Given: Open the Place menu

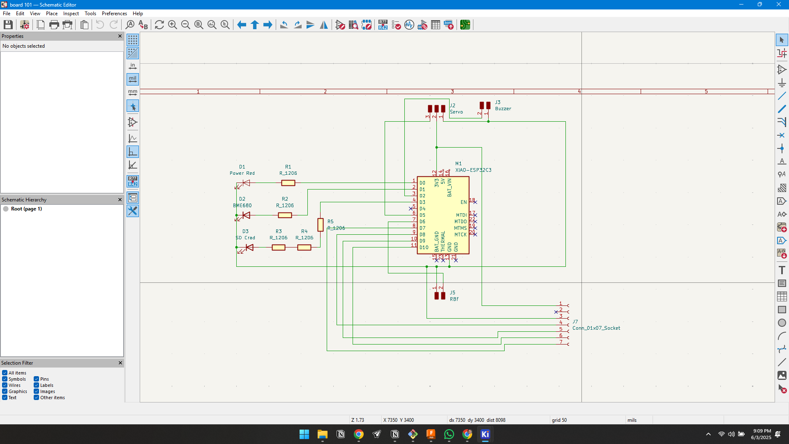Looking at the screenshot, I should click(x=52, y=14).
